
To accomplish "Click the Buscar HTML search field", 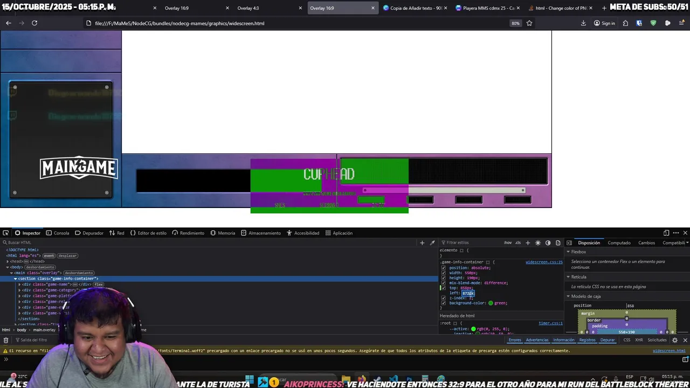I will point(210,242).
